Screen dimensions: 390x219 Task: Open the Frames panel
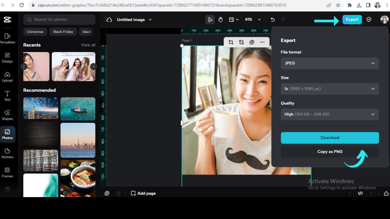7,172
